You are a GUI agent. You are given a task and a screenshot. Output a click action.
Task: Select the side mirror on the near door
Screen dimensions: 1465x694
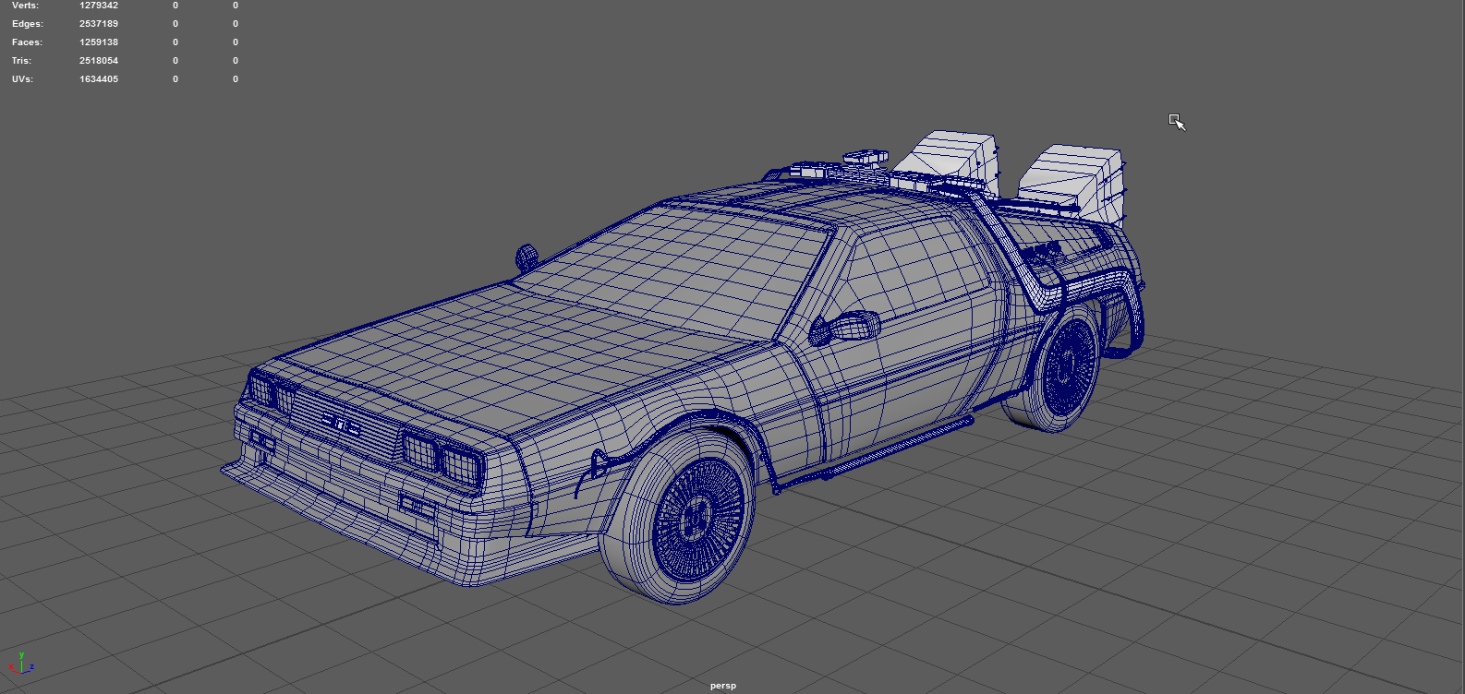[845, 327]
